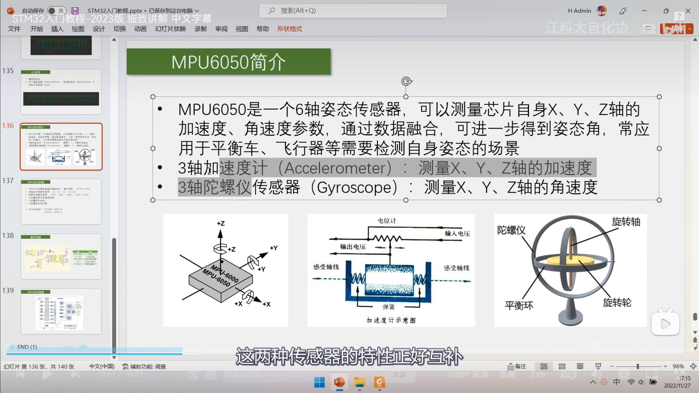Open the file name save location dropdown

pyautogui.click(x=197, y=11)
